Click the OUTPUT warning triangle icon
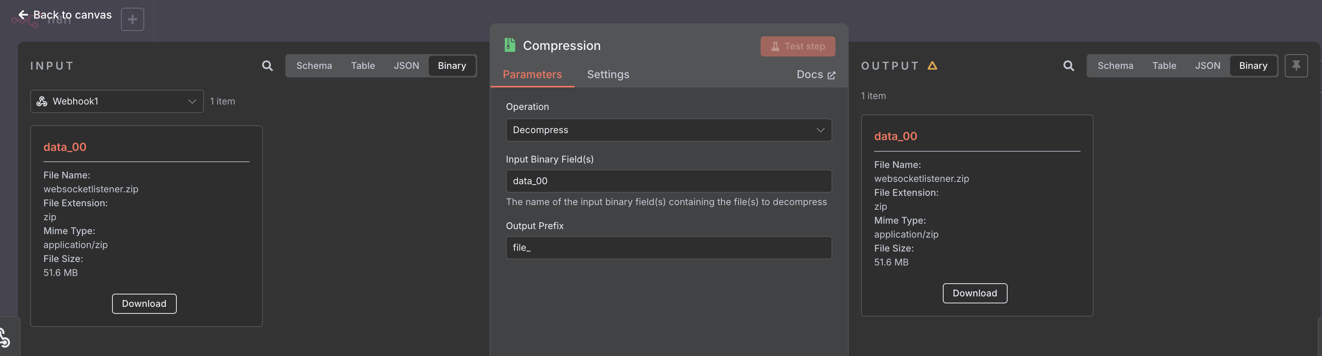This screenshot has width=1322, height=356. tap(932, 65)
